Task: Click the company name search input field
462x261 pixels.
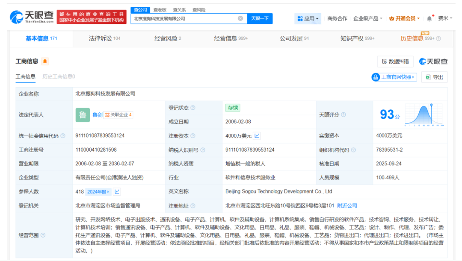Action: click(x=184, y=18)
